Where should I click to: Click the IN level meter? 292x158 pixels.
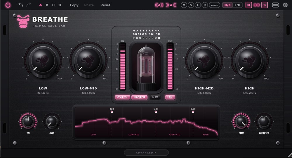123,66
